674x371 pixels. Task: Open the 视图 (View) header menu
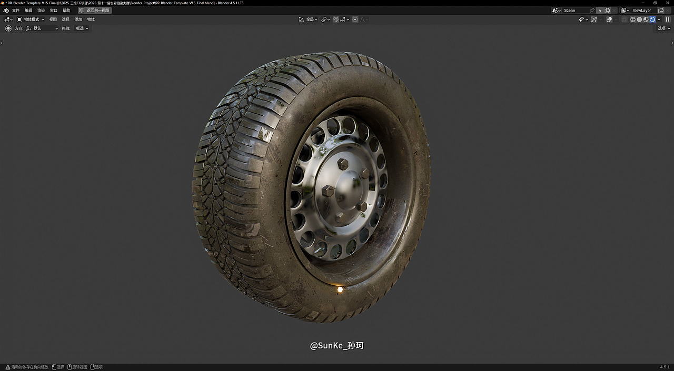pos(53,19)
